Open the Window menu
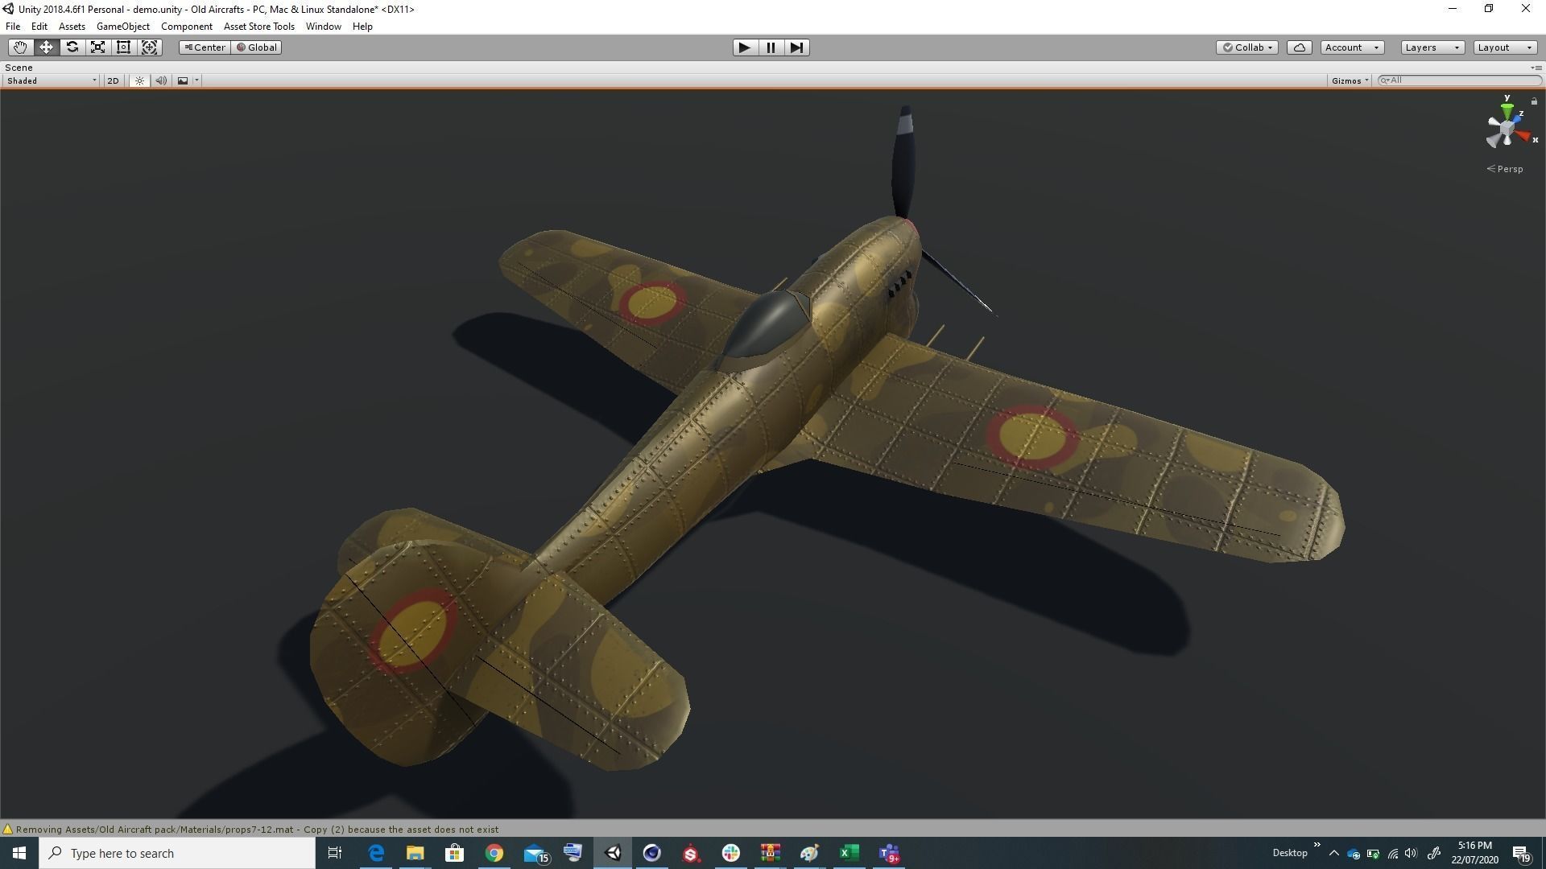 tap(324, 27)
